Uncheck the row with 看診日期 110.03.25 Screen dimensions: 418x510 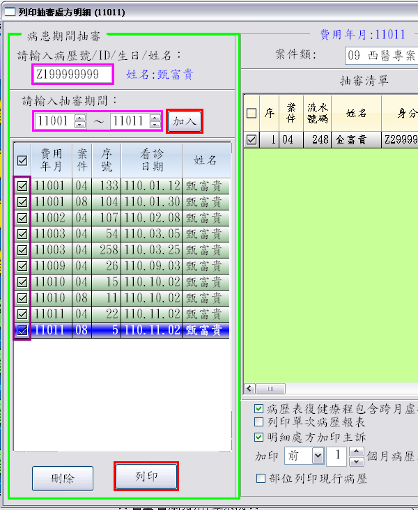[x=22, y=250]
